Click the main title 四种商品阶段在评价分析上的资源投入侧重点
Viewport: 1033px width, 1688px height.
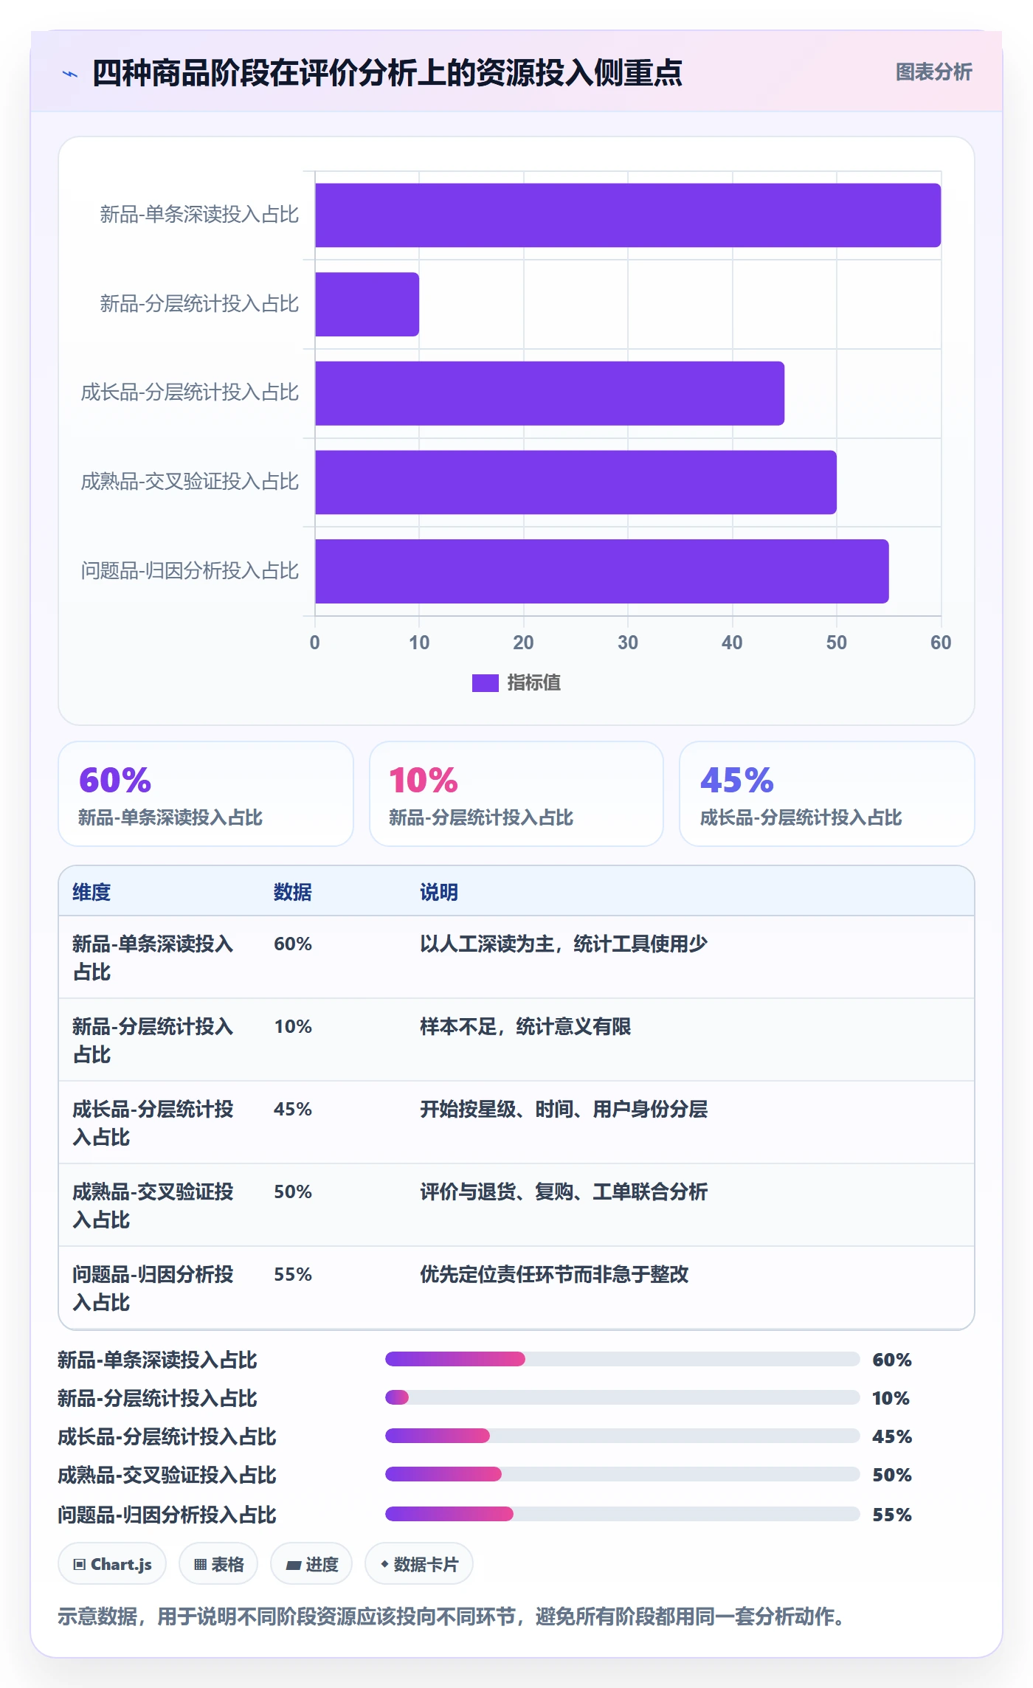[387, 73]
